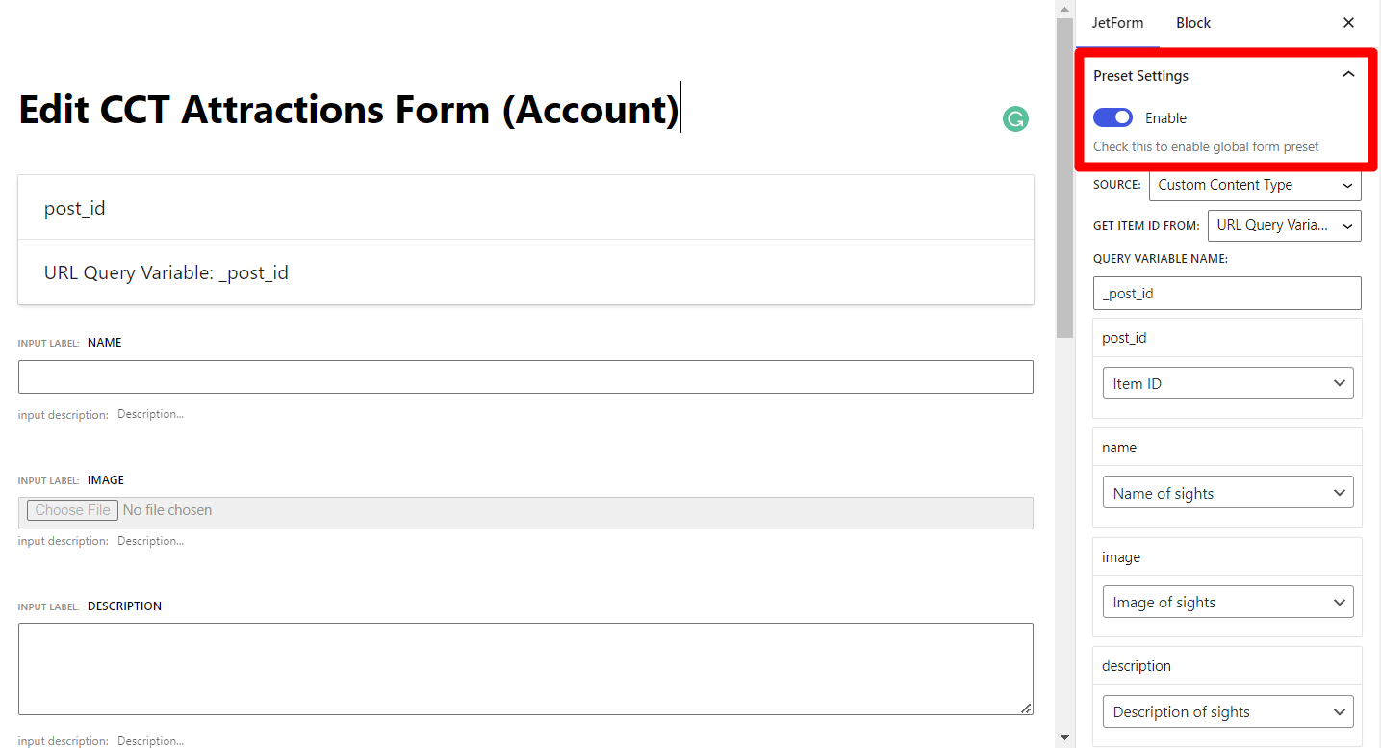1381x748 pixels.
Task: Collapse the Preset Settings section
Action: click(x=1348, y=75)
